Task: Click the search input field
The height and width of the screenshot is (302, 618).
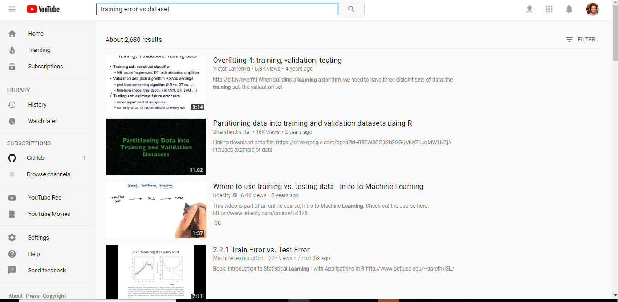Action: pyautogui.click(x=217, y=9)
